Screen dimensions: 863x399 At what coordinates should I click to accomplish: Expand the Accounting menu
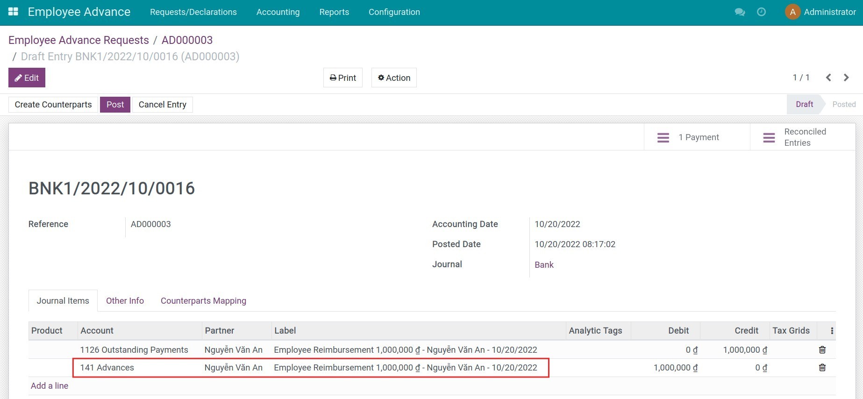[278, 12]
